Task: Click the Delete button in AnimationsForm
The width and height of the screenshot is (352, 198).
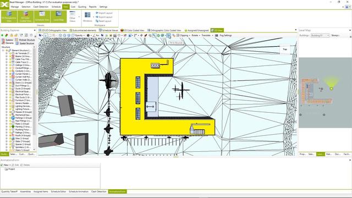Action: point(25,165)
